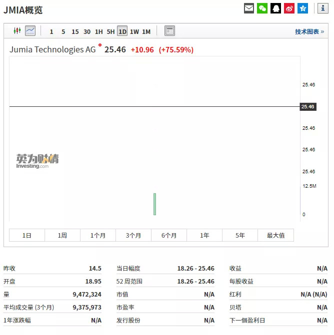Select the 1D chart interval
The height and width of the screenshot is (335, 334).
pos(122,31)
